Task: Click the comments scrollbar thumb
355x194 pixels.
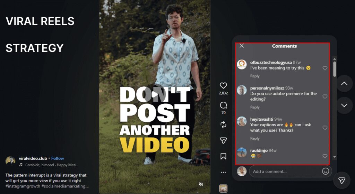Action: point(335,69)
